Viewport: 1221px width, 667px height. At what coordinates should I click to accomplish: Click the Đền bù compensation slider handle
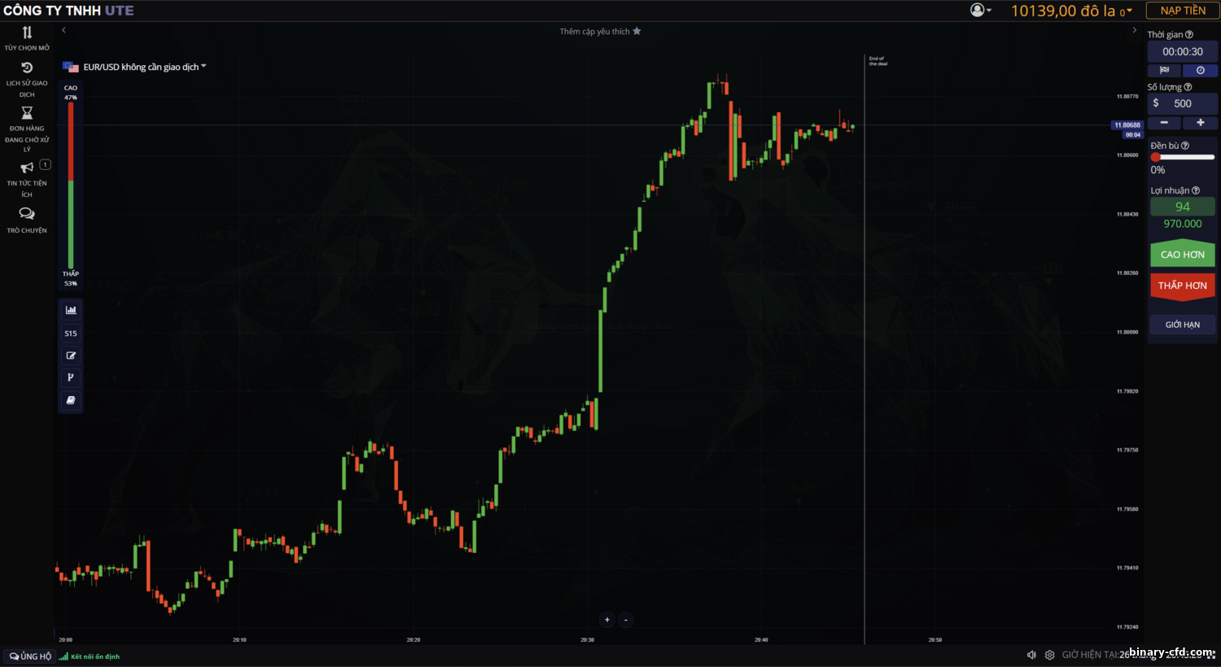pyautogui.click(x=1155, y=157)
